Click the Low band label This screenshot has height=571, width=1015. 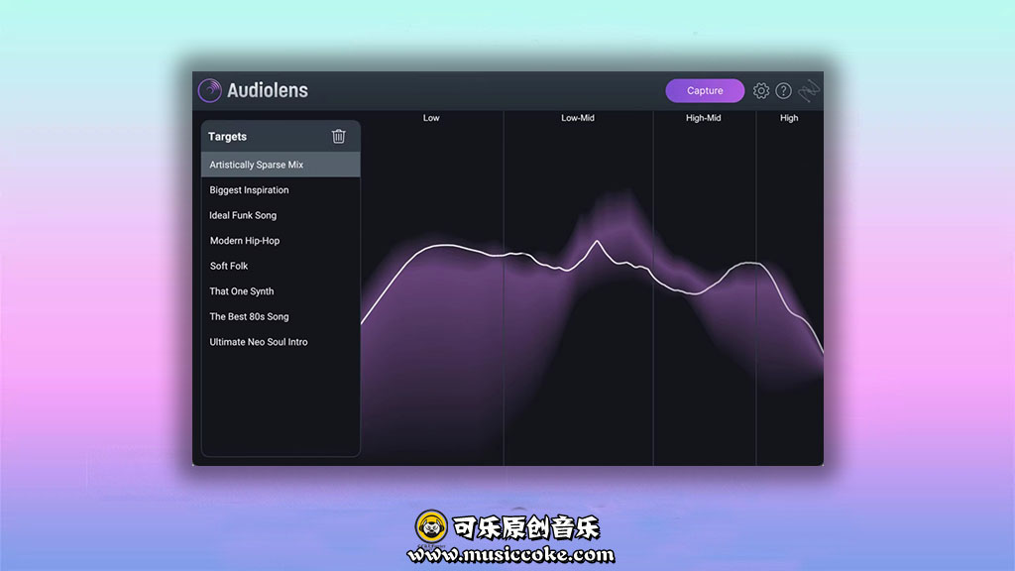click(x=431, y=118)
